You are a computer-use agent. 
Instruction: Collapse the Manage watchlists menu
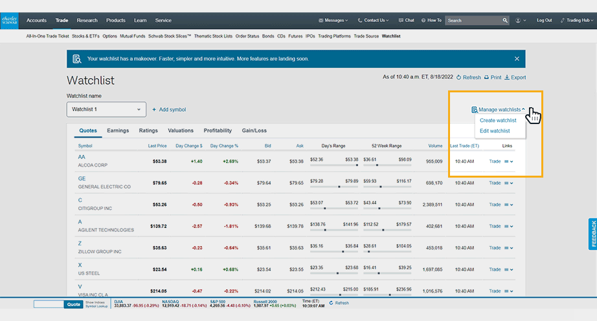click(x=499, y=109)
